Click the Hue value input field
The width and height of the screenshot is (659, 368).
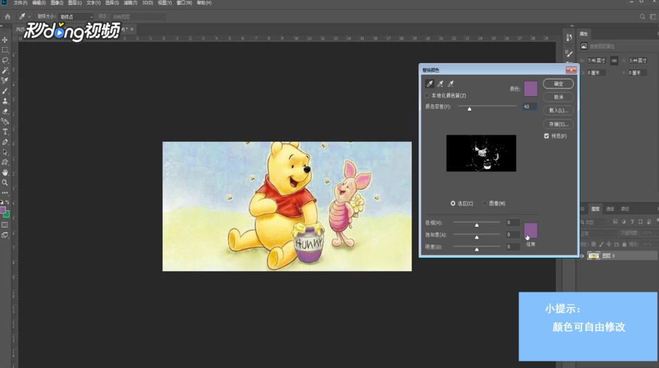513,223
